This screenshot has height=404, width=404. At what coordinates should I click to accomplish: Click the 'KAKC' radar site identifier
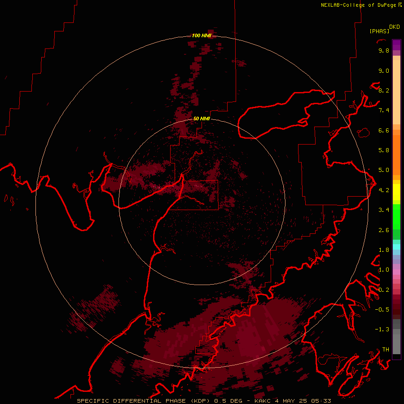[x=262, y=401]
